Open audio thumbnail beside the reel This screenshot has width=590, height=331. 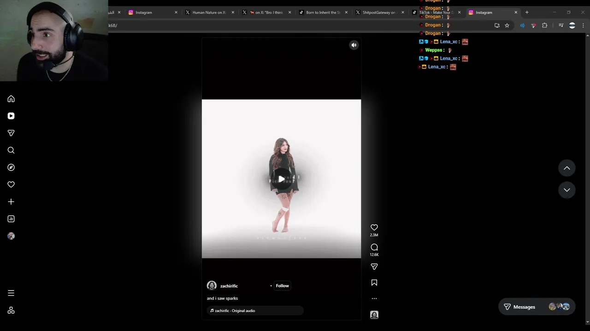pos(374,315)
